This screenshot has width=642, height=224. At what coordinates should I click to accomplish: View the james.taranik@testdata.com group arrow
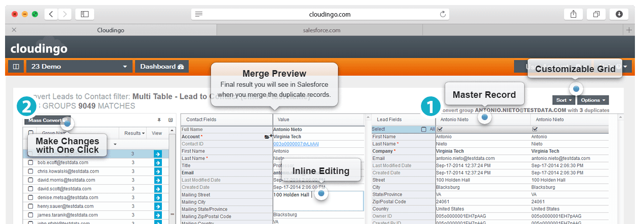(157, 215)
